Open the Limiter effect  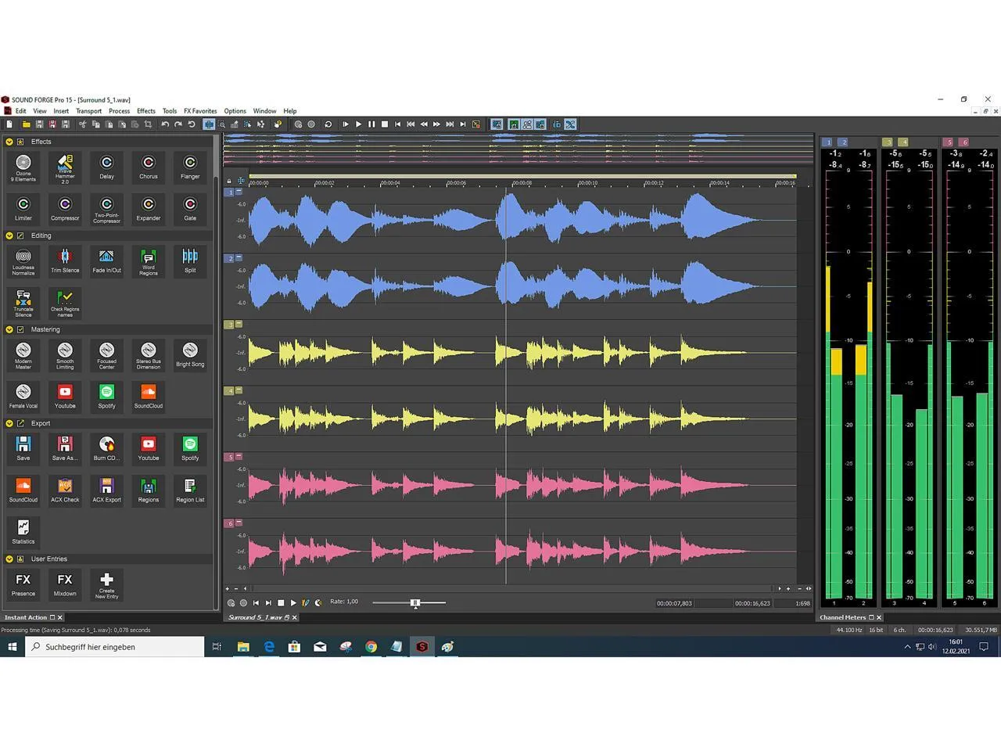click(x=23, y=208)
